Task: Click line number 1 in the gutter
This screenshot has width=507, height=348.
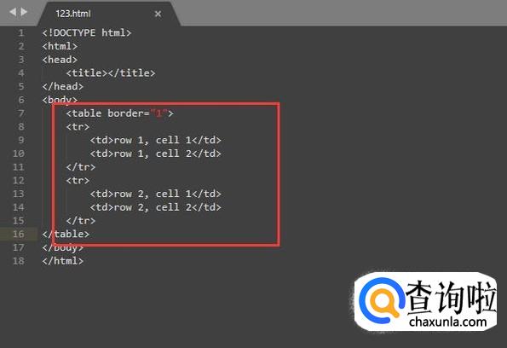Action: 21,33
